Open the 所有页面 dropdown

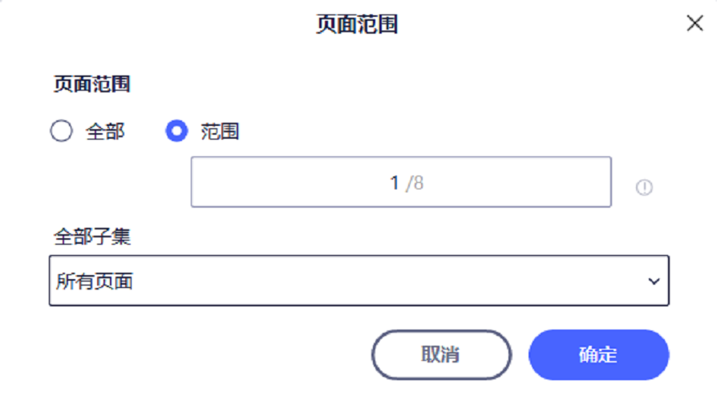click(358, 281)
